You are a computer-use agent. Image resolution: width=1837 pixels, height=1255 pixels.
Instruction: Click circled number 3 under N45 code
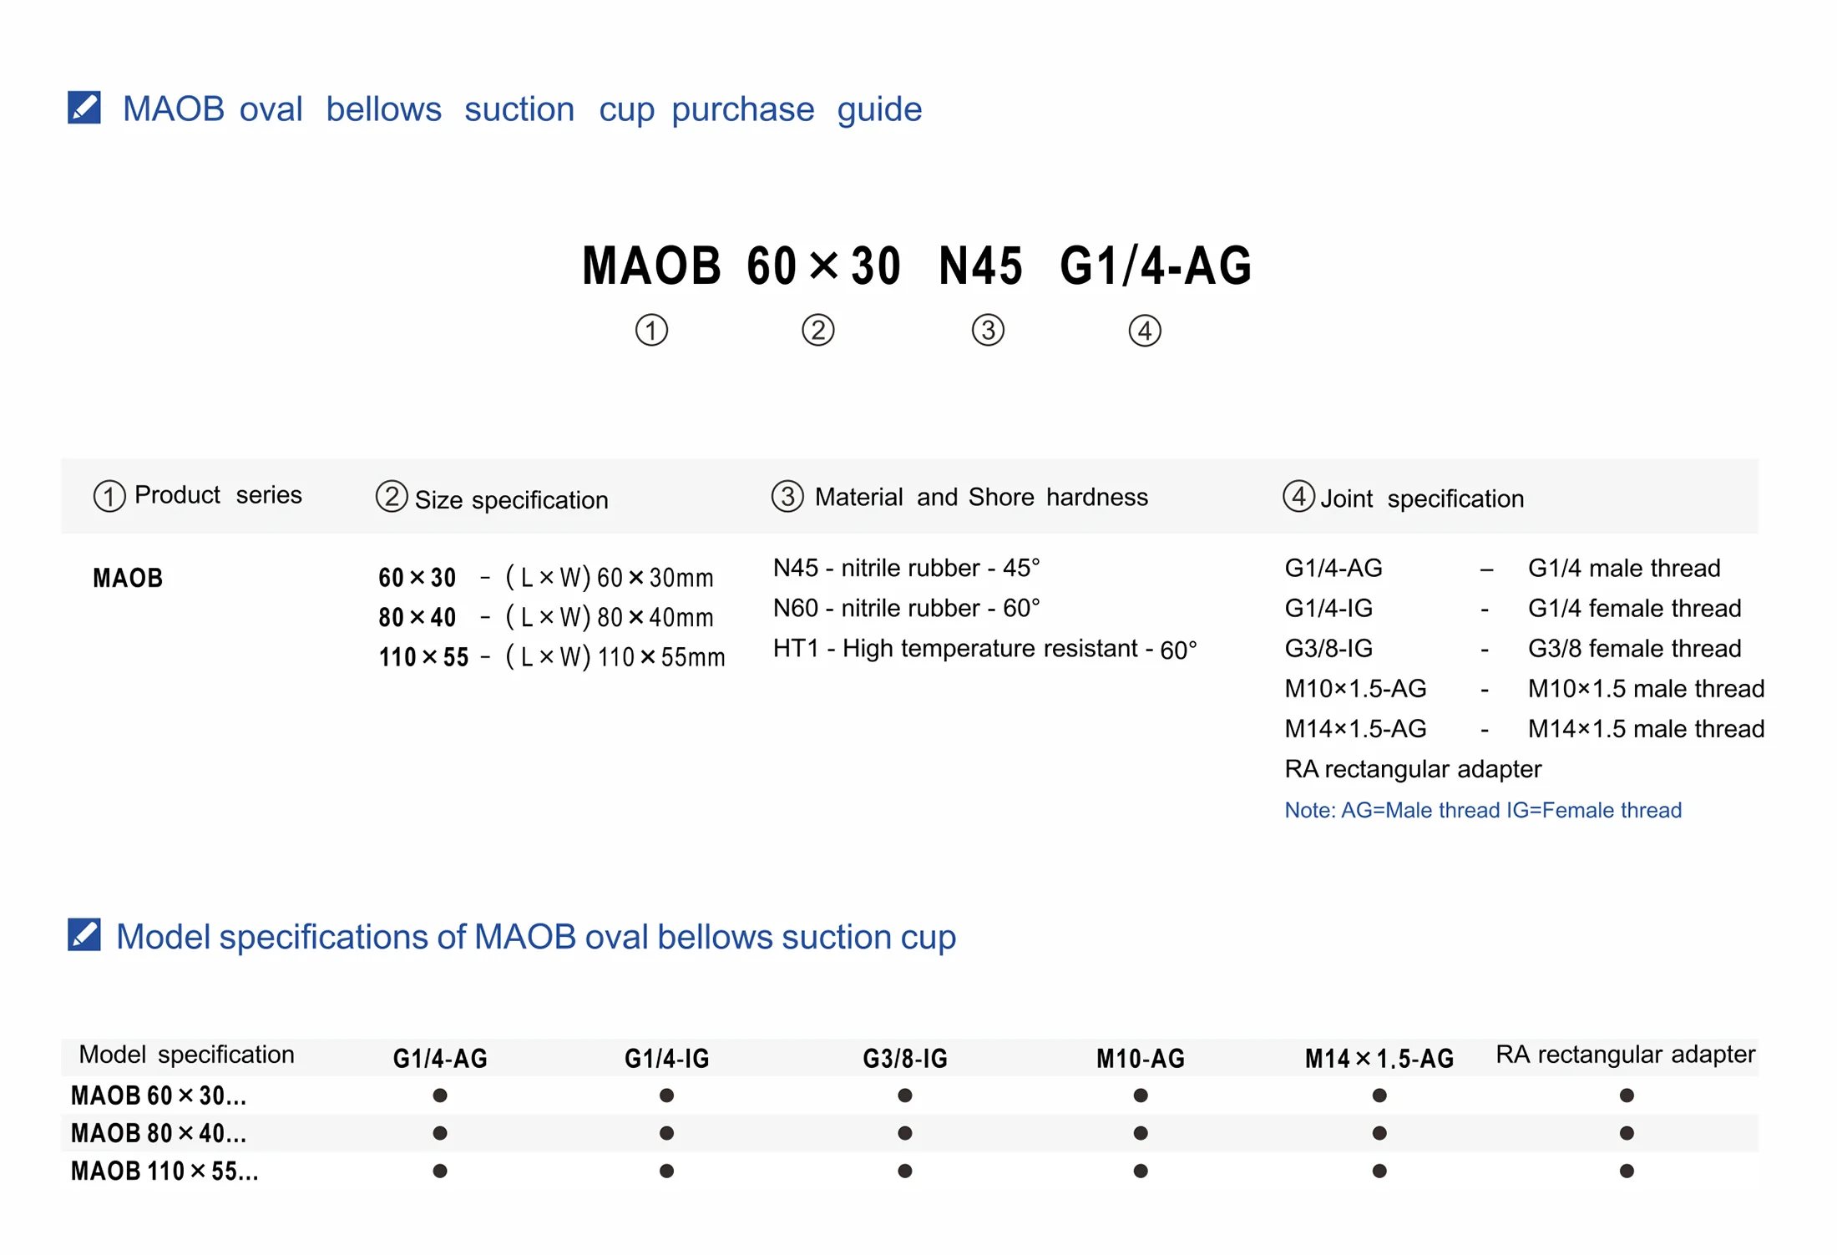(x=988, y=330)
